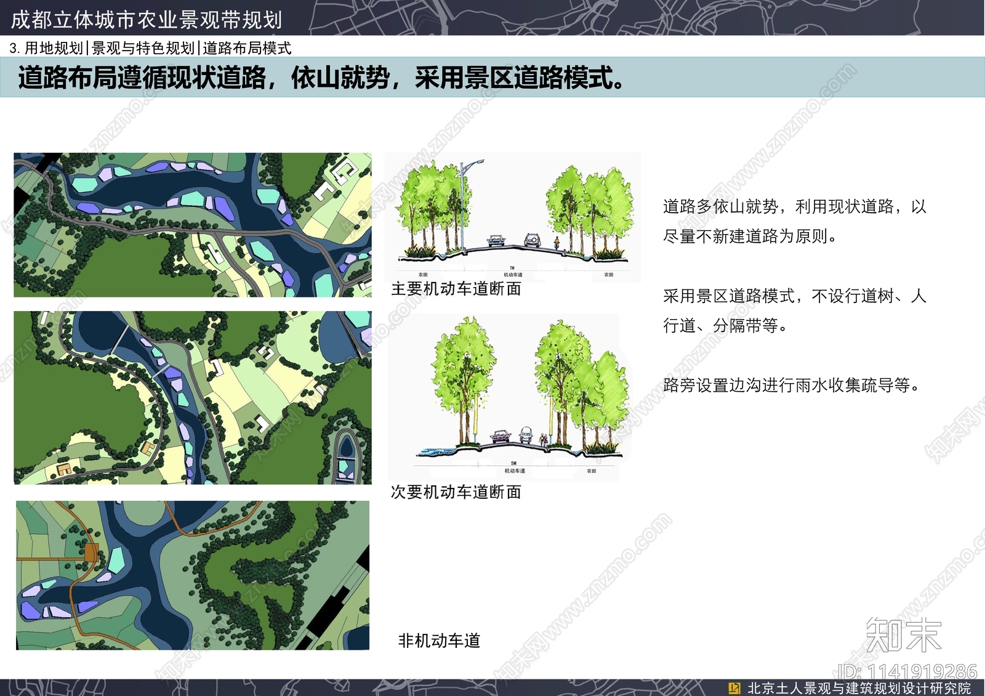The image size is (985, 696).
Task: Open the middle winding road plan map
Action: (193, 397)
